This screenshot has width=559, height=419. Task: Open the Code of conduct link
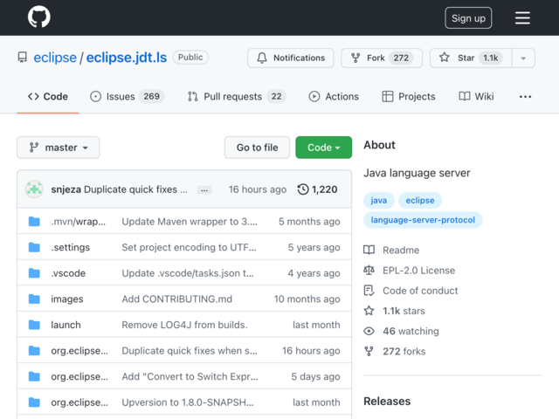pos(420,291)
